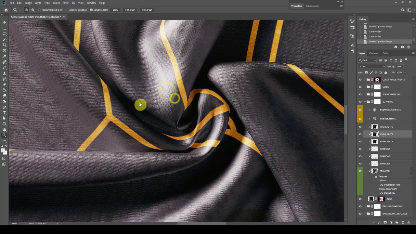Lock all attributes of the layer
Viewport: 416px width, 234px height.
tap(386, 72)
